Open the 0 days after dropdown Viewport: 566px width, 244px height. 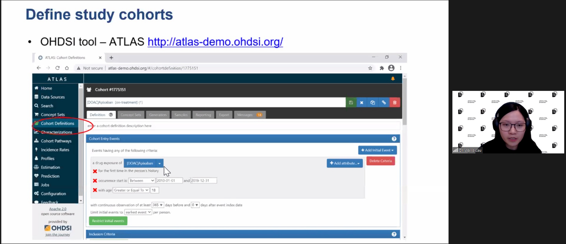point(195,205)
